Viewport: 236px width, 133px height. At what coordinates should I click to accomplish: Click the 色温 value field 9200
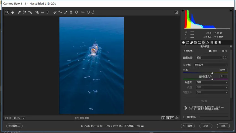(x=224, y=70)
